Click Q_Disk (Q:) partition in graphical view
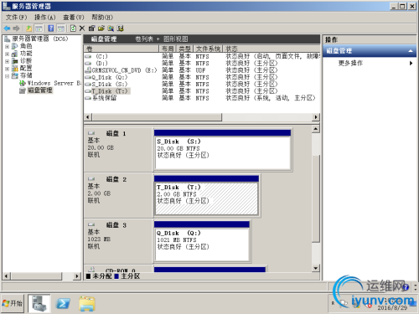Viewport: 419px width, 314px height. [202, 241]
